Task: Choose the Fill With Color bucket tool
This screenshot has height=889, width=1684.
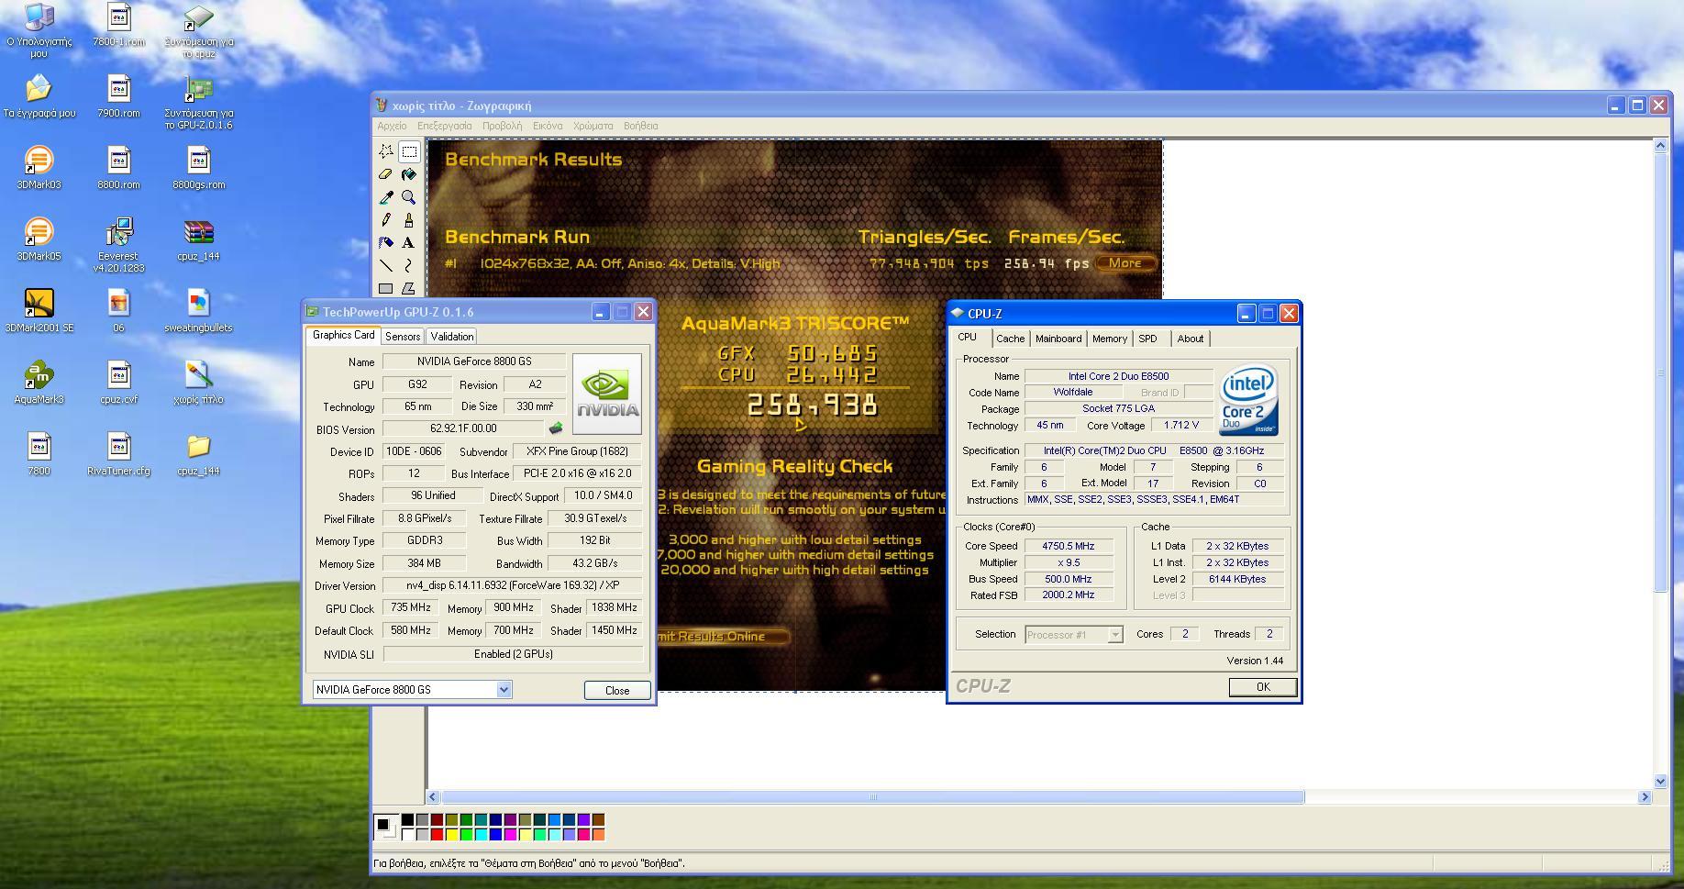Action: click(409, 174)
